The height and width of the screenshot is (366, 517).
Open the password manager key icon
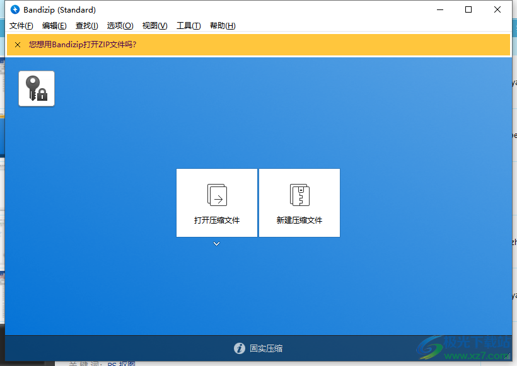37,89
